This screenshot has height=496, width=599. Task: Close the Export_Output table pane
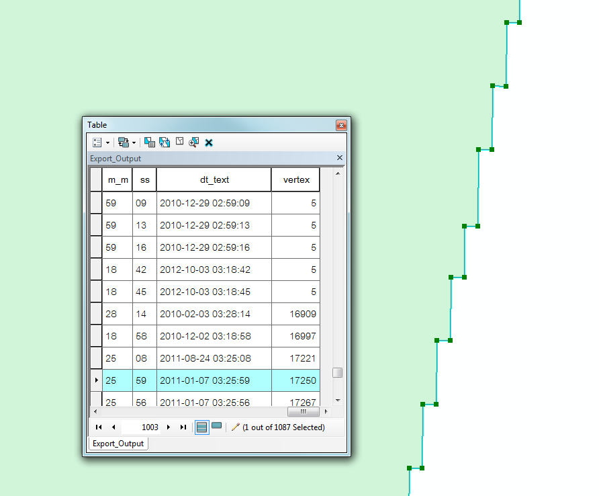[x=340, y=157]
